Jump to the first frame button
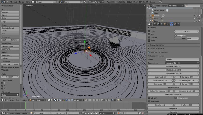The image size is (203, 115). point(83,113)
